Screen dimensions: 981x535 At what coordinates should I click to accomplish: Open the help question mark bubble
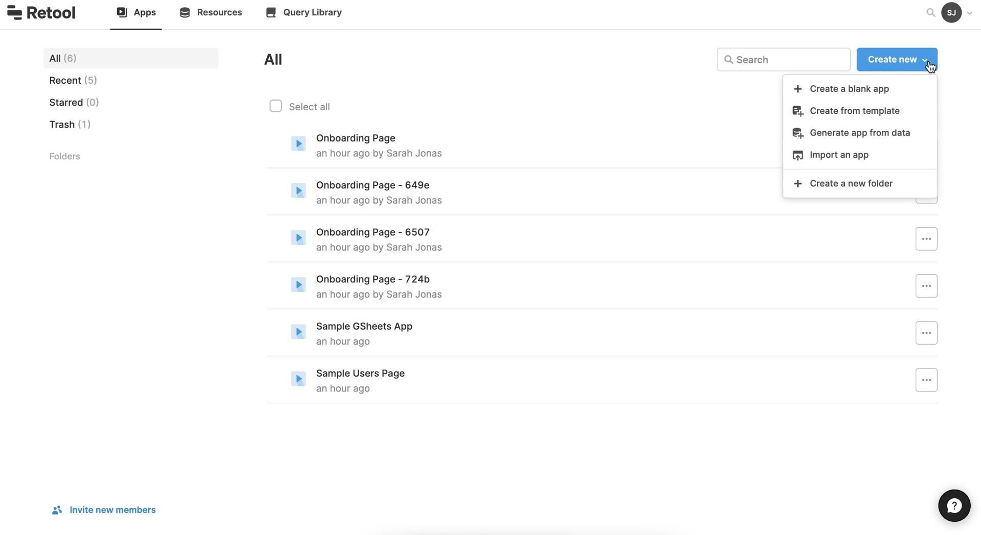(x=953, y=505)
